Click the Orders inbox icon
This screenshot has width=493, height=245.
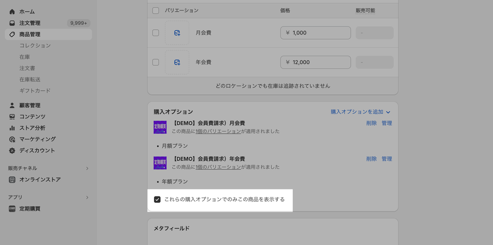tap(12, 23)
